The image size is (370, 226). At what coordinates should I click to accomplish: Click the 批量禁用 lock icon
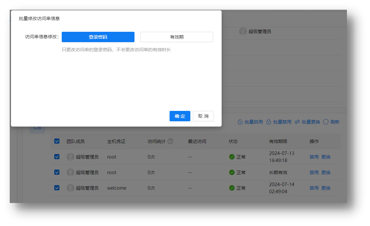(x=269, y=122)
